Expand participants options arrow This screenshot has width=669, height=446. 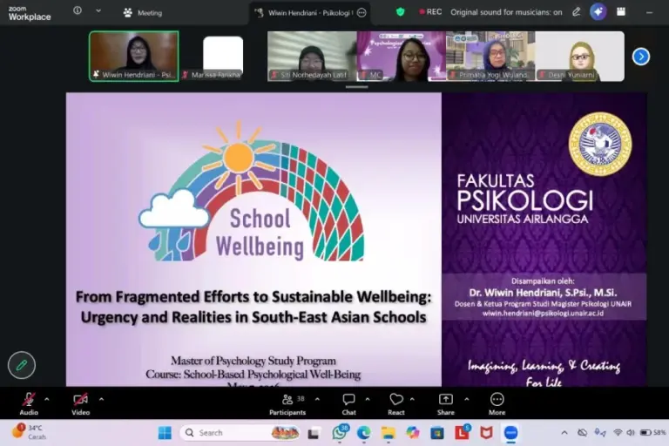(x=317, y=400)
